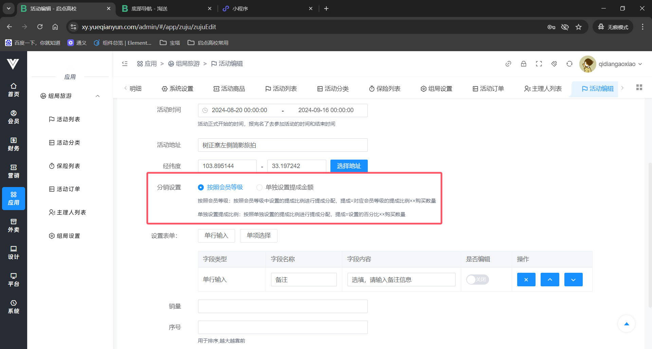Toggle fullscreen mode icon
The width and height of the screenshot is (652, 349).
[539, 64]
